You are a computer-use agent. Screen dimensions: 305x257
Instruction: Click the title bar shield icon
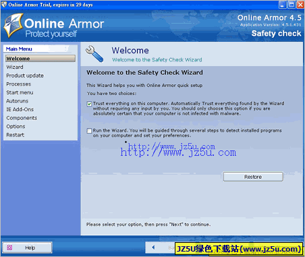point(4,4)
